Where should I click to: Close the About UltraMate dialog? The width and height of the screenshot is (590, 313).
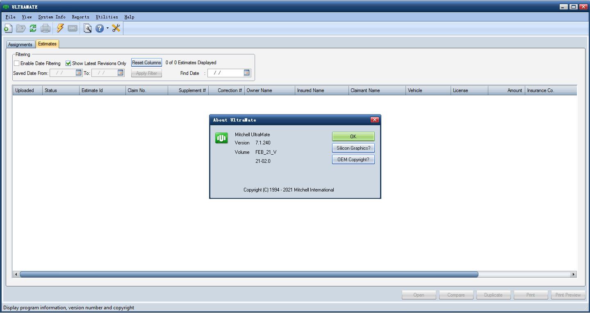point(374,119)
